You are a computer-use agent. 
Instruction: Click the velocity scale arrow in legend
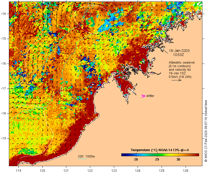tap(176, 80)
